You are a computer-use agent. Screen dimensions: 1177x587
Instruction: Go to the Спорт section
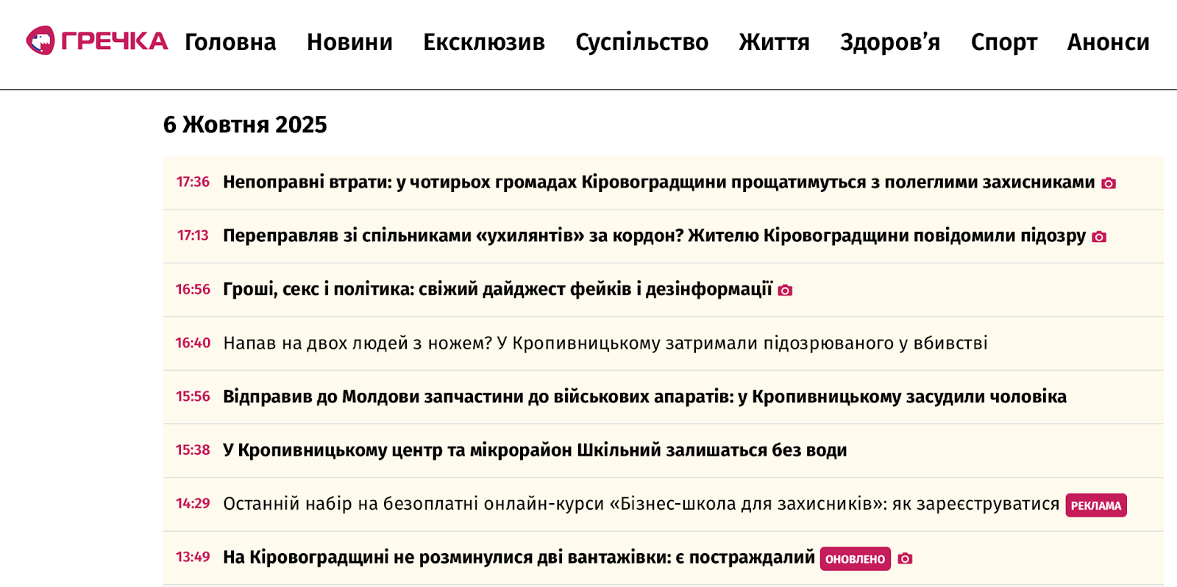[1003, 42]
